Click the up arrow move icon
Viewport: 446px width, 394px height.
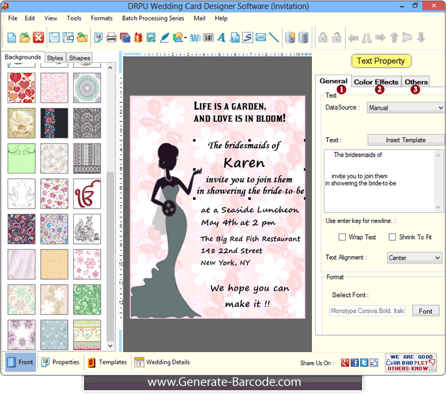click(x=394, y=38)
